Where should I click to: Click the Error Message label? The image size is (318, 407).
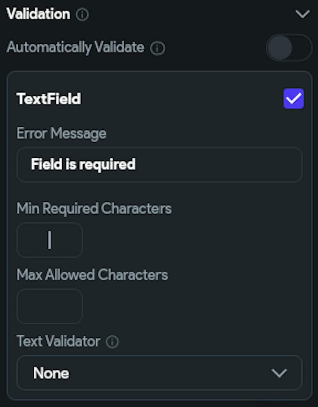(62, 133)
